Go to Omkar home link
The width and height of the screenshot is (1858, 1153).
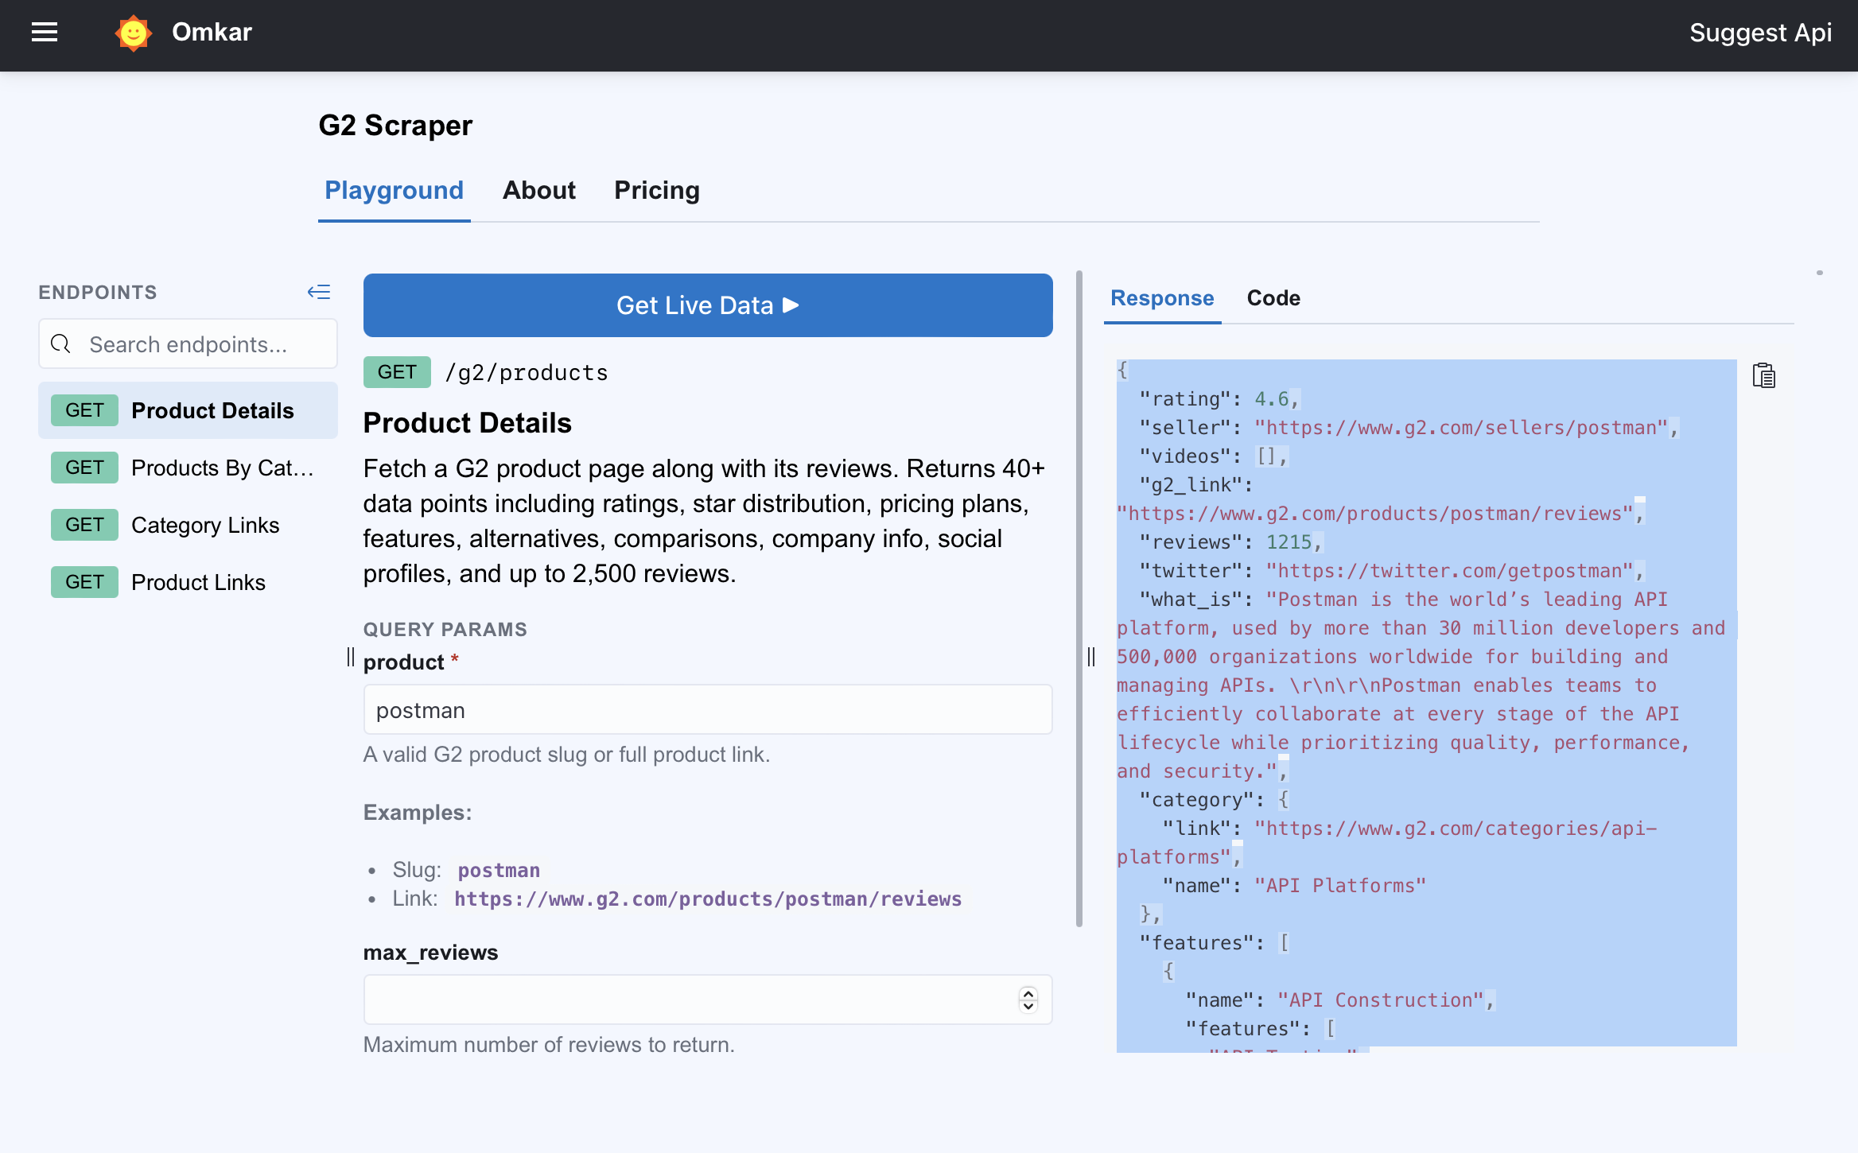point(212,32)
